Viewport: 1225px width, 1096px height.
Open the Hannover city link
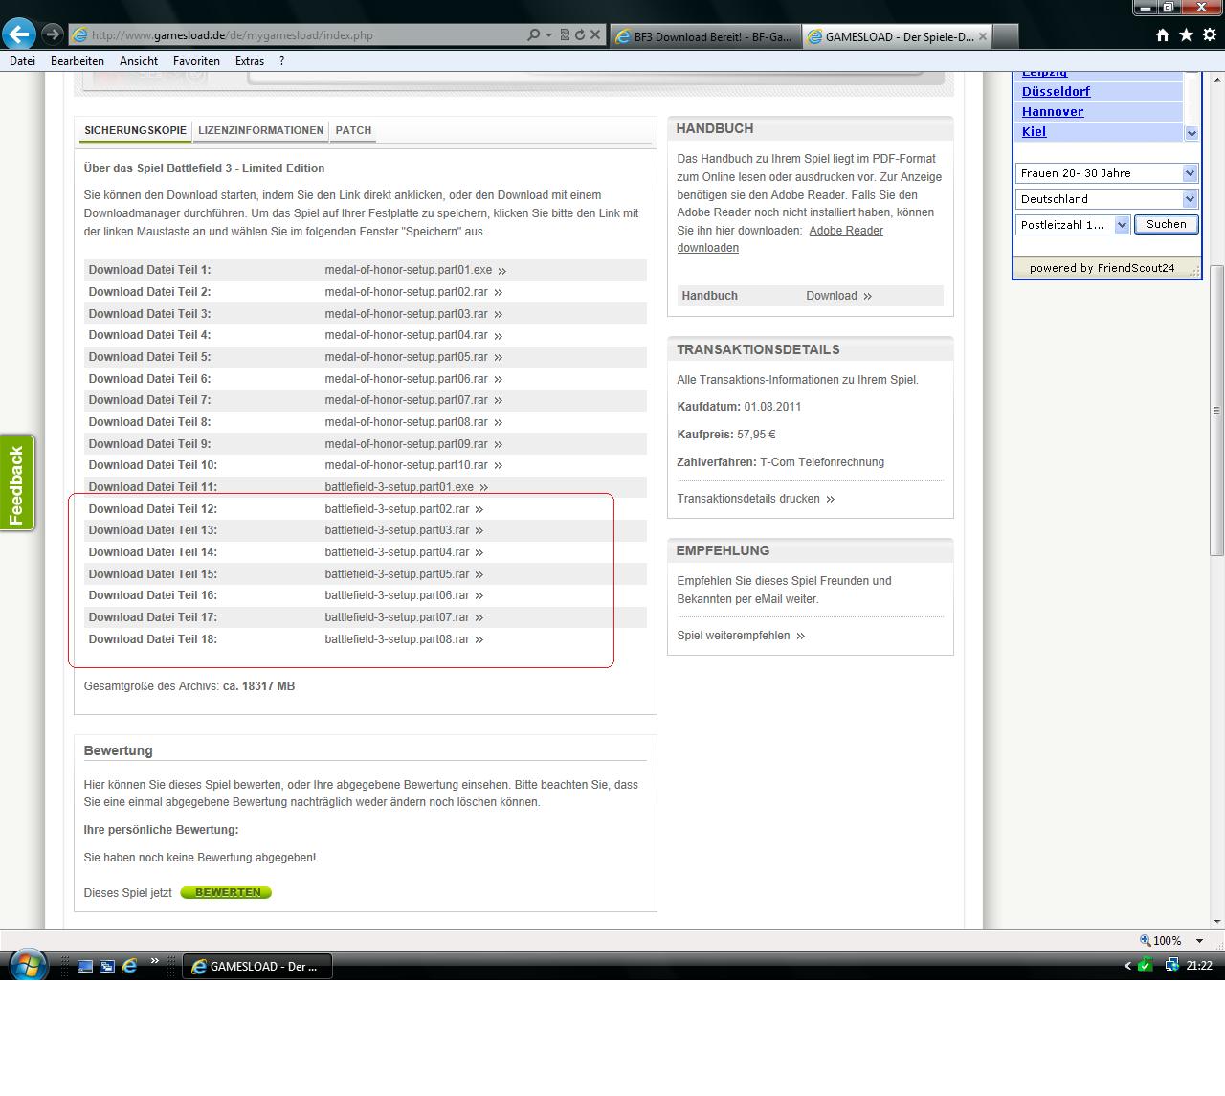pyautogui.click(x=1053, y=112)
